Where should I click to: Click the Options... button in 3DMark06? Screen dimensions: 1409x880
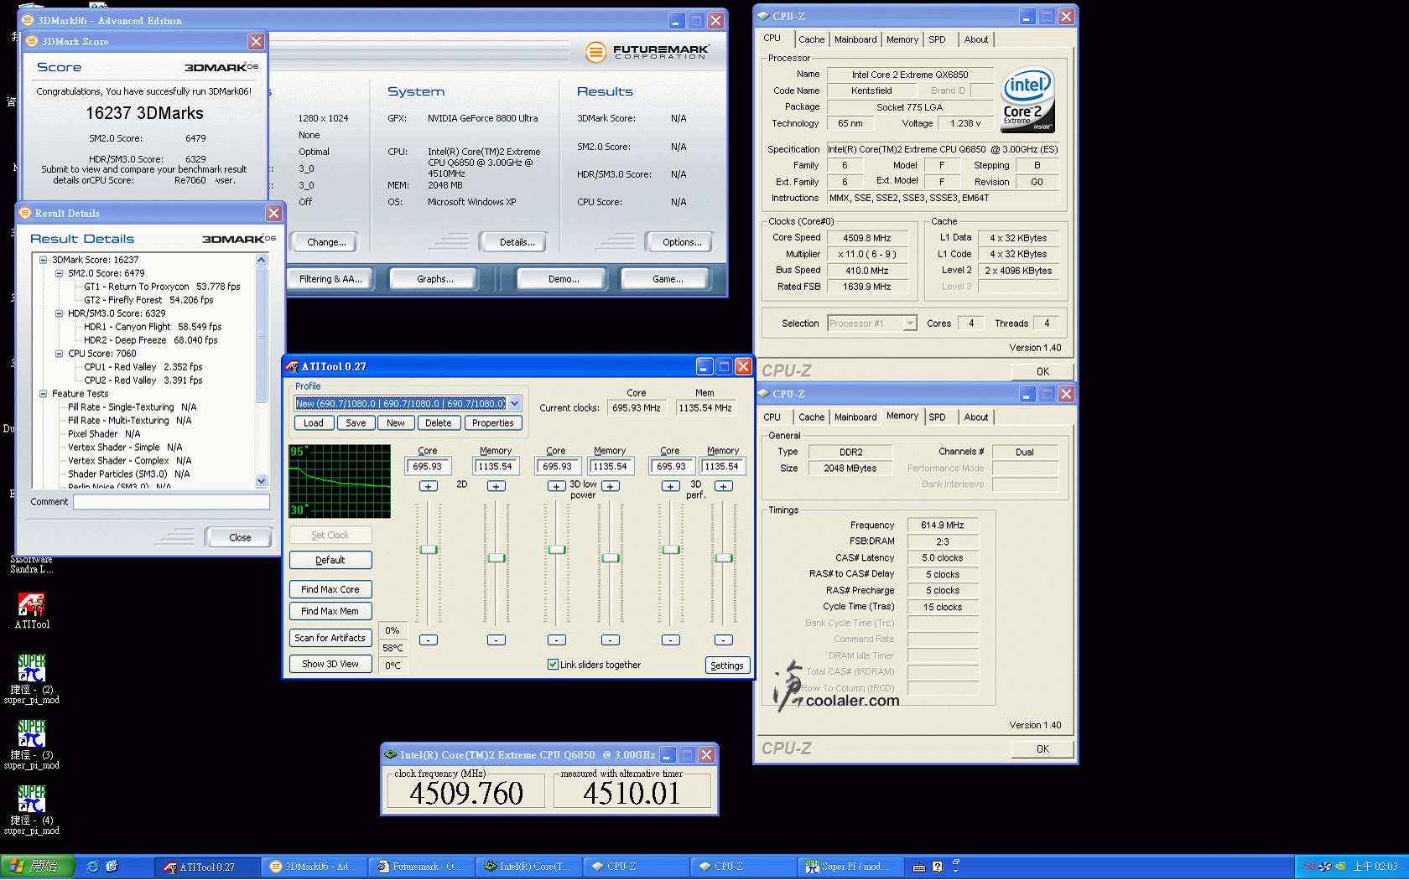[682, 242]
